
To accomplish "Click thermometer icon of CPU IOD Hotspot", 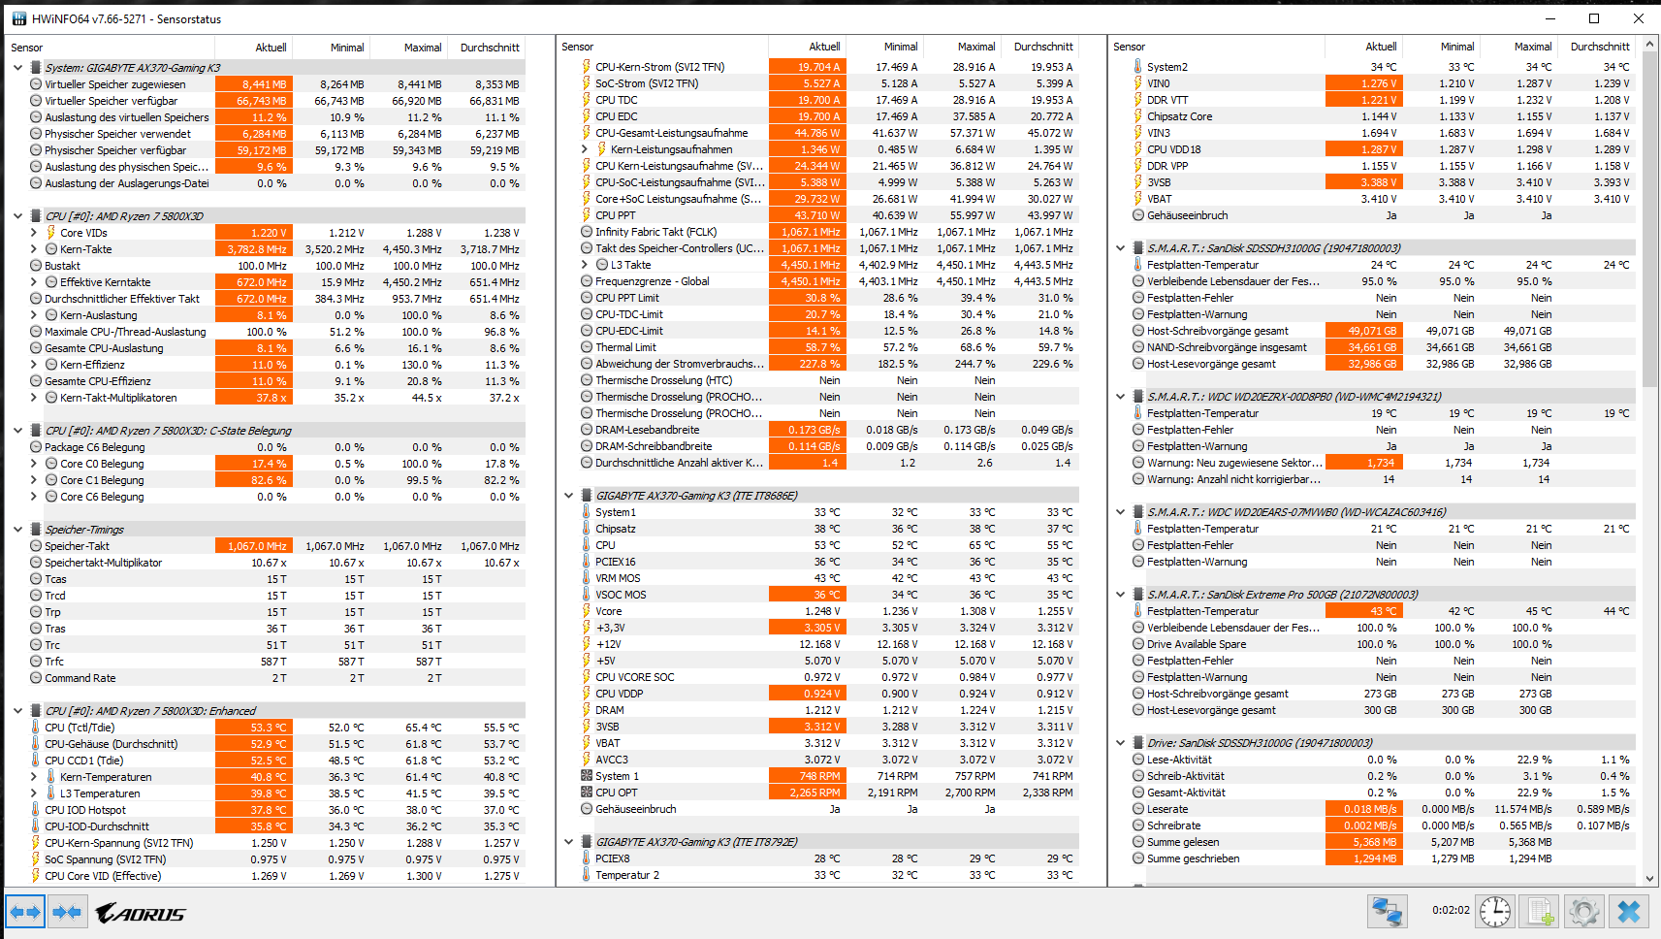I will point(36,810).
